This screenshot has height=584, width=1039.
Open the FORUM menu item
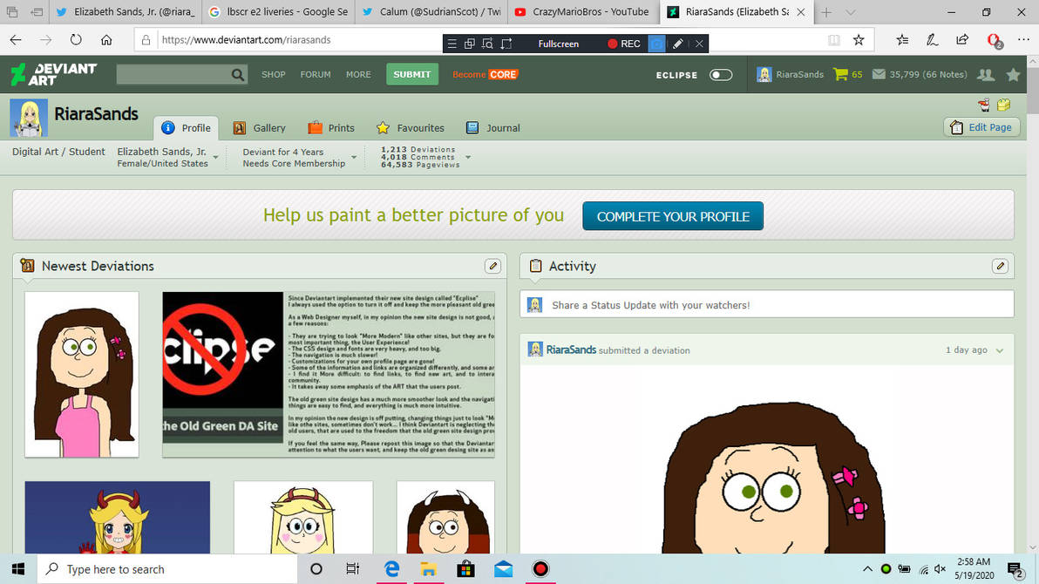point(316,75)
